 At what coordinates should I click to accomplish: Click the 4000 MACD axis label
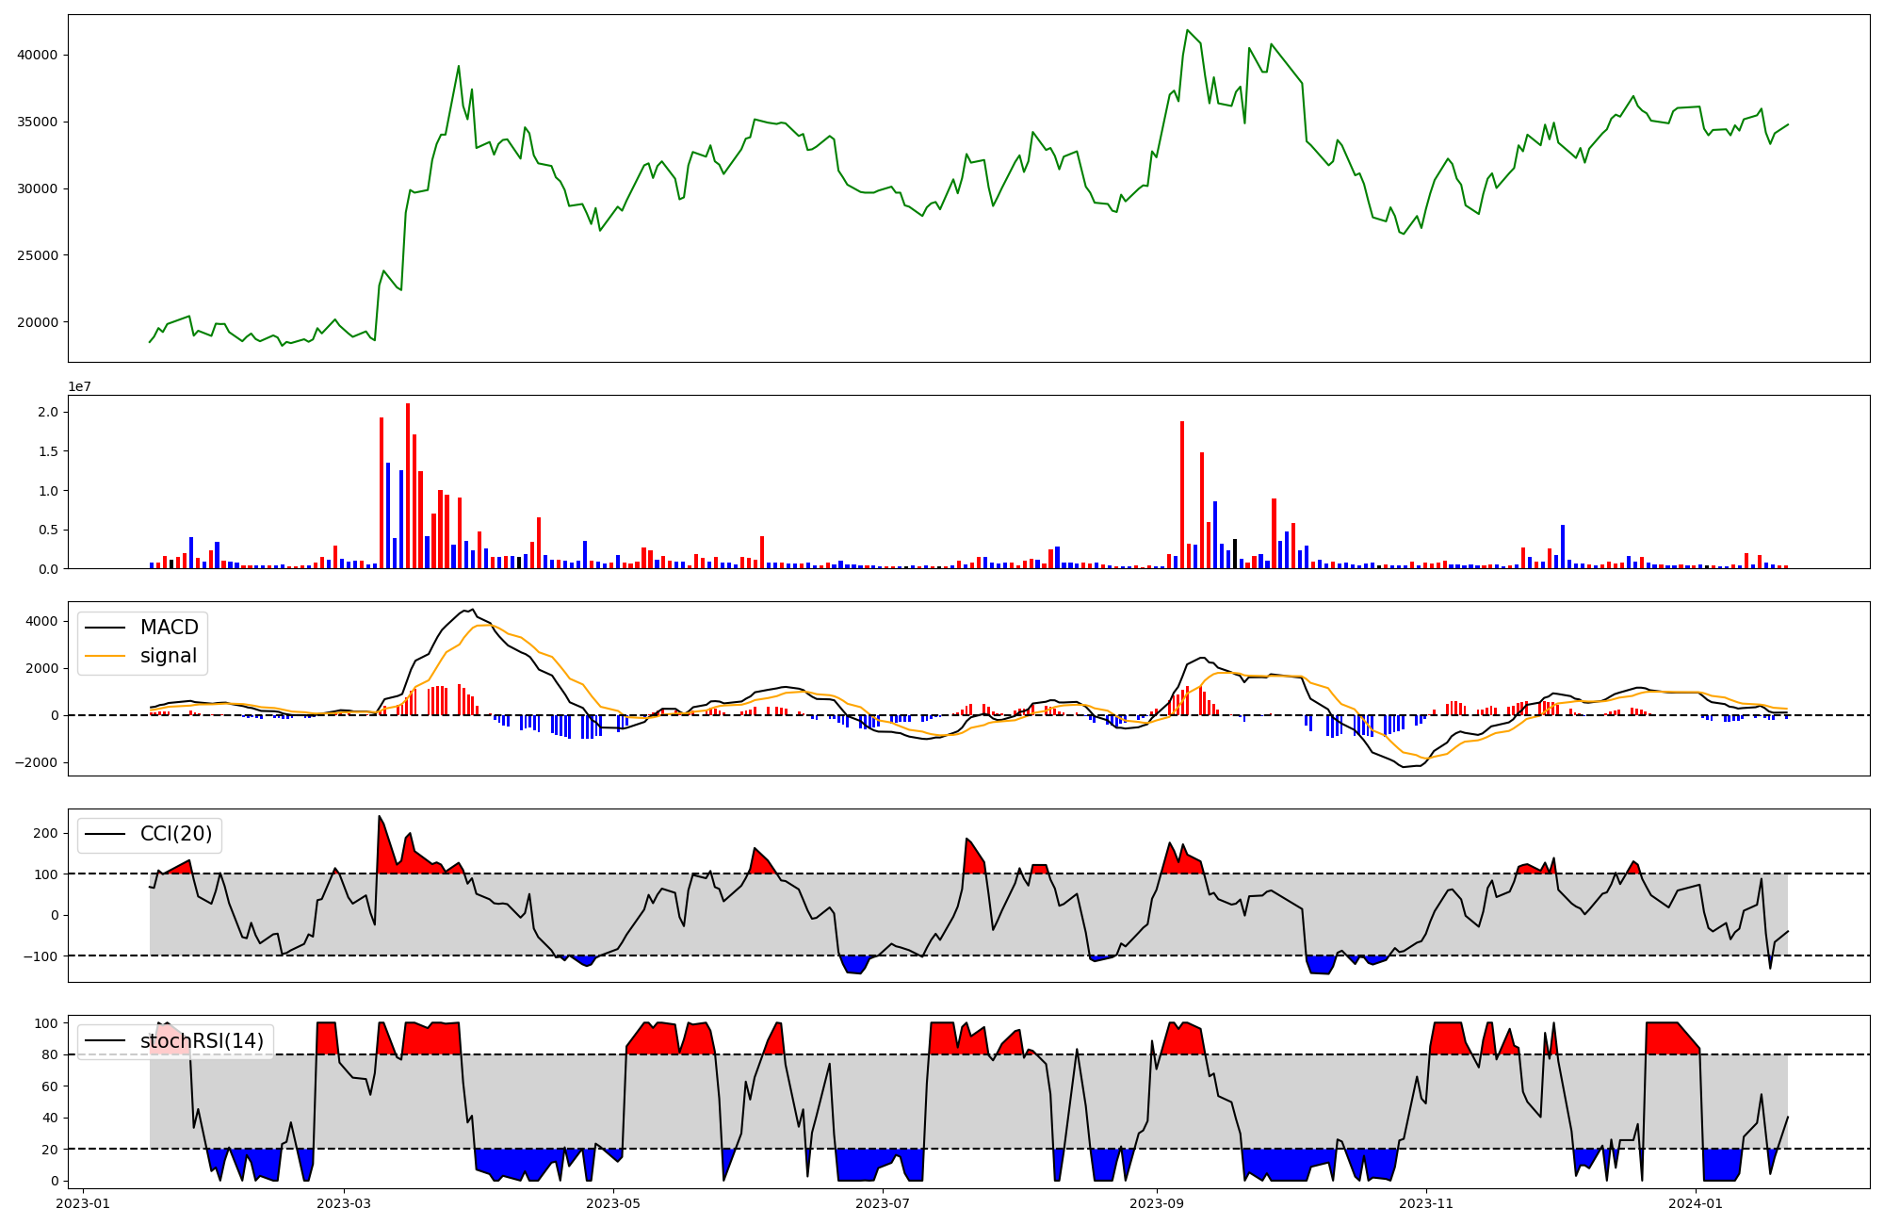(x=41, y=621)
